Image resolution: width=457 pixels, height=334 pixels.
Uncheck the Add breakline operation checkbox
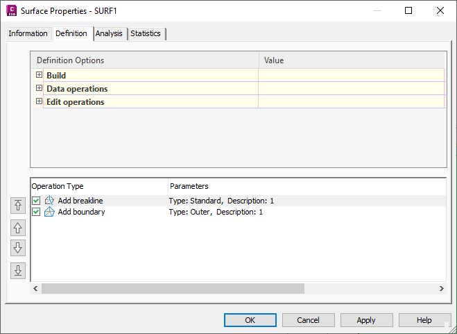click(36, 201)
